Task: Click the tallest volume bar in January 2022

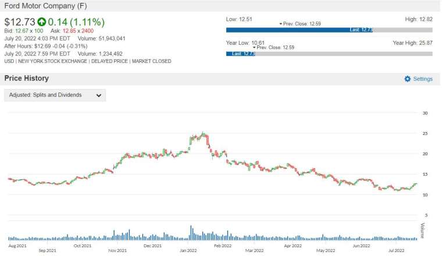Action: (191, 233)
